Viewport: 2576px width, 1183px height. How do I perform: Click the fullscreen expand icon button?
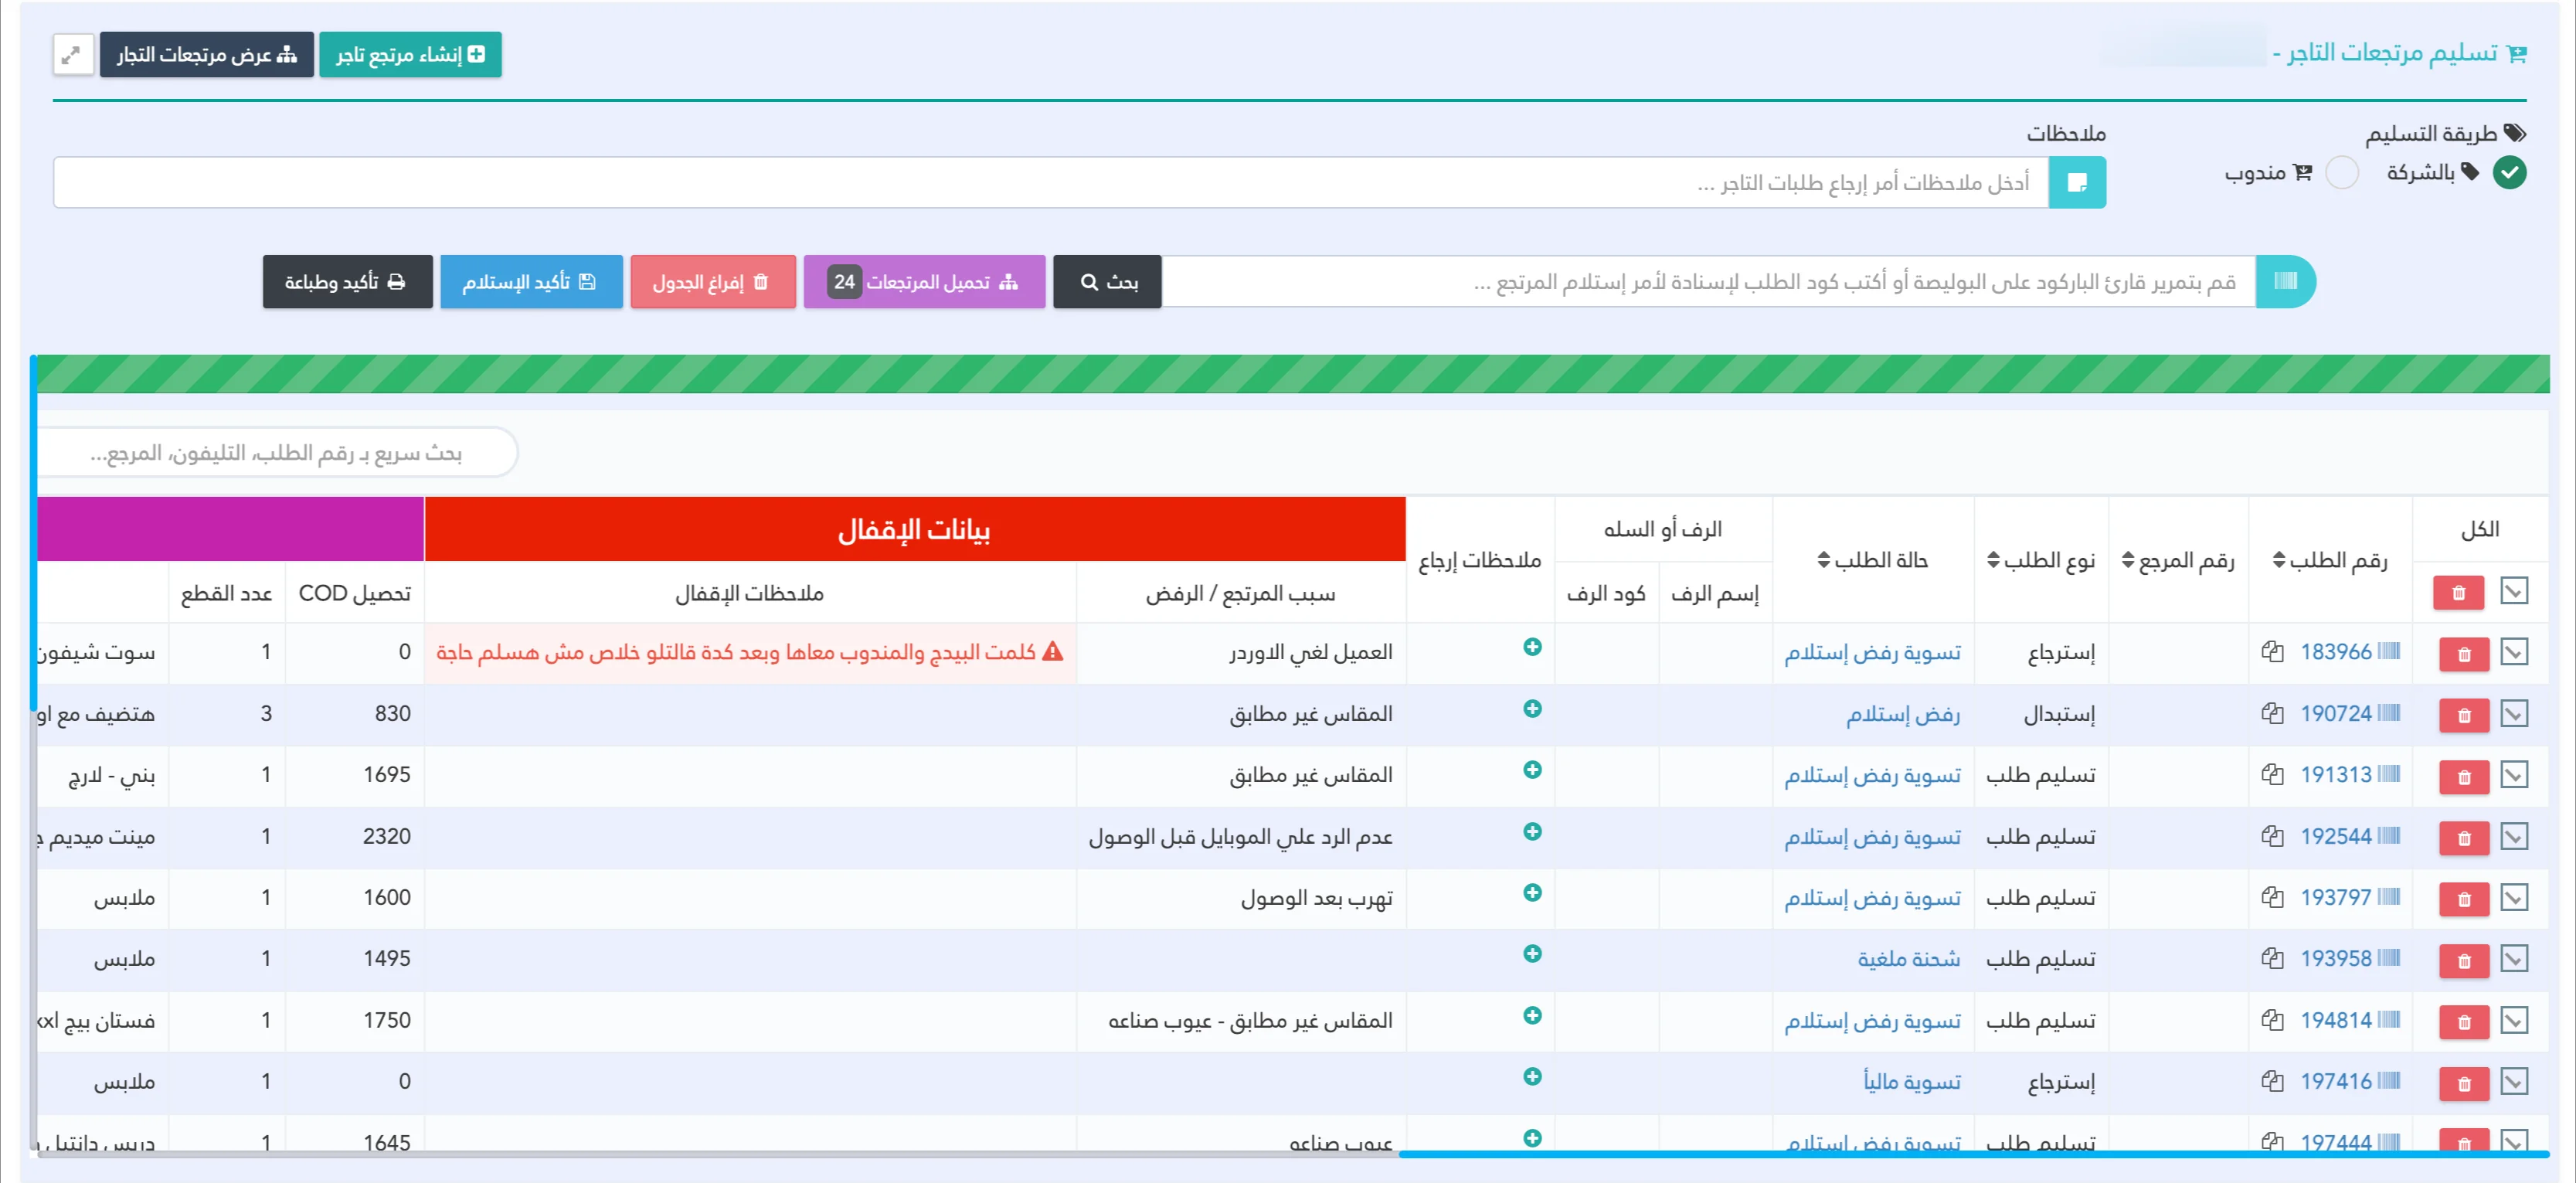[x=73, y=54]
